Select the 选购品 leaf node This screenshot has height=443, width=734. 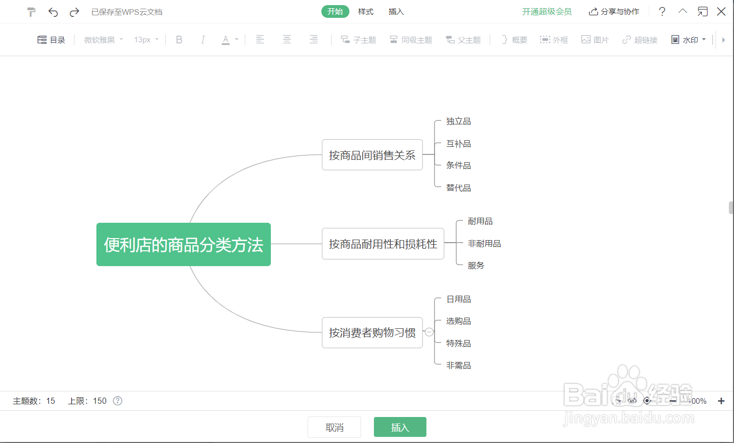point(459,321)
